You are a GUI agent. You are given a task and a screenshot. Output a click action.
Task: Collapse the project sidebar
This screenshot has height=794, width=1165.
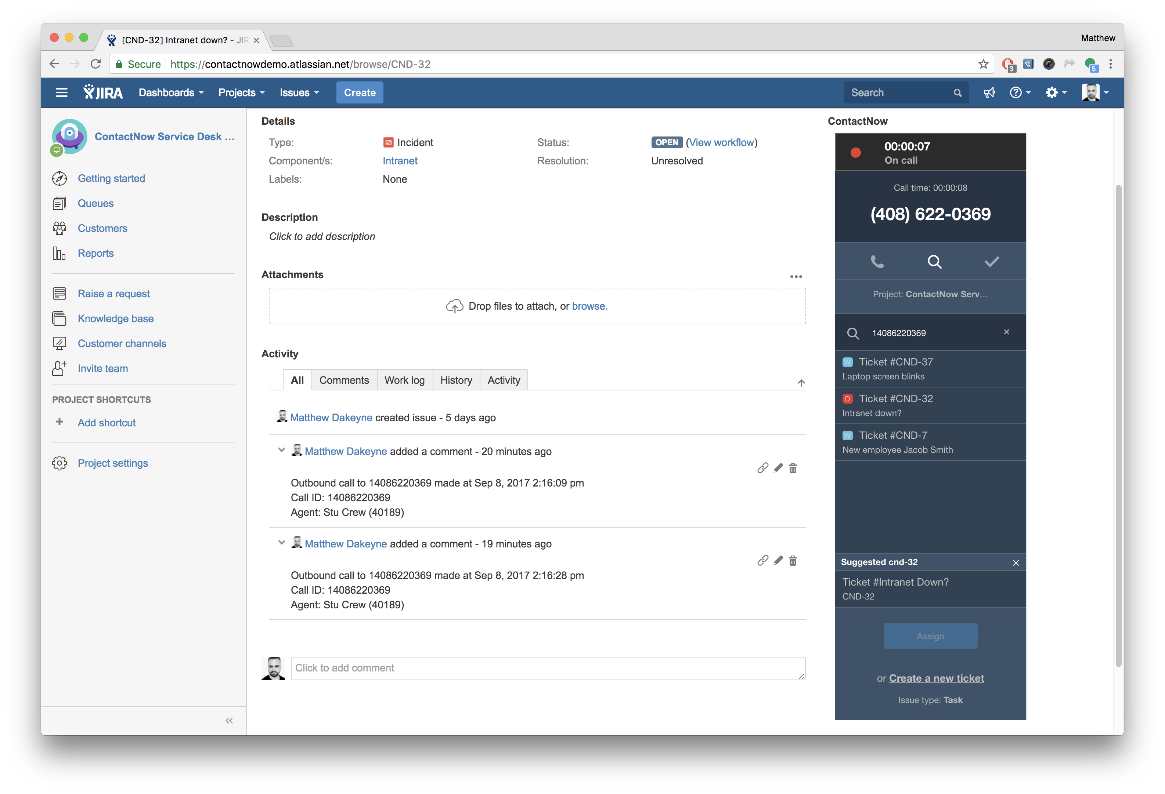point(229,720)
